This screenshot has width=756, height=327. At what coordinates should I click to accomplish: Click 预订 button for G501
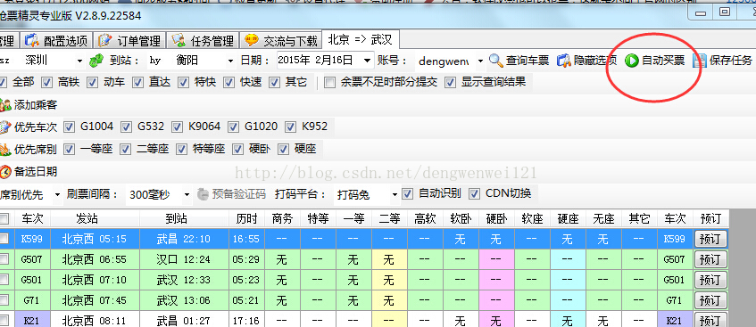710,281
